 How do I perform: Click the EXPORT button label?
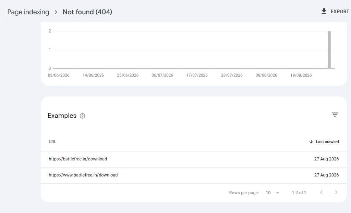(x=340, y=11)
